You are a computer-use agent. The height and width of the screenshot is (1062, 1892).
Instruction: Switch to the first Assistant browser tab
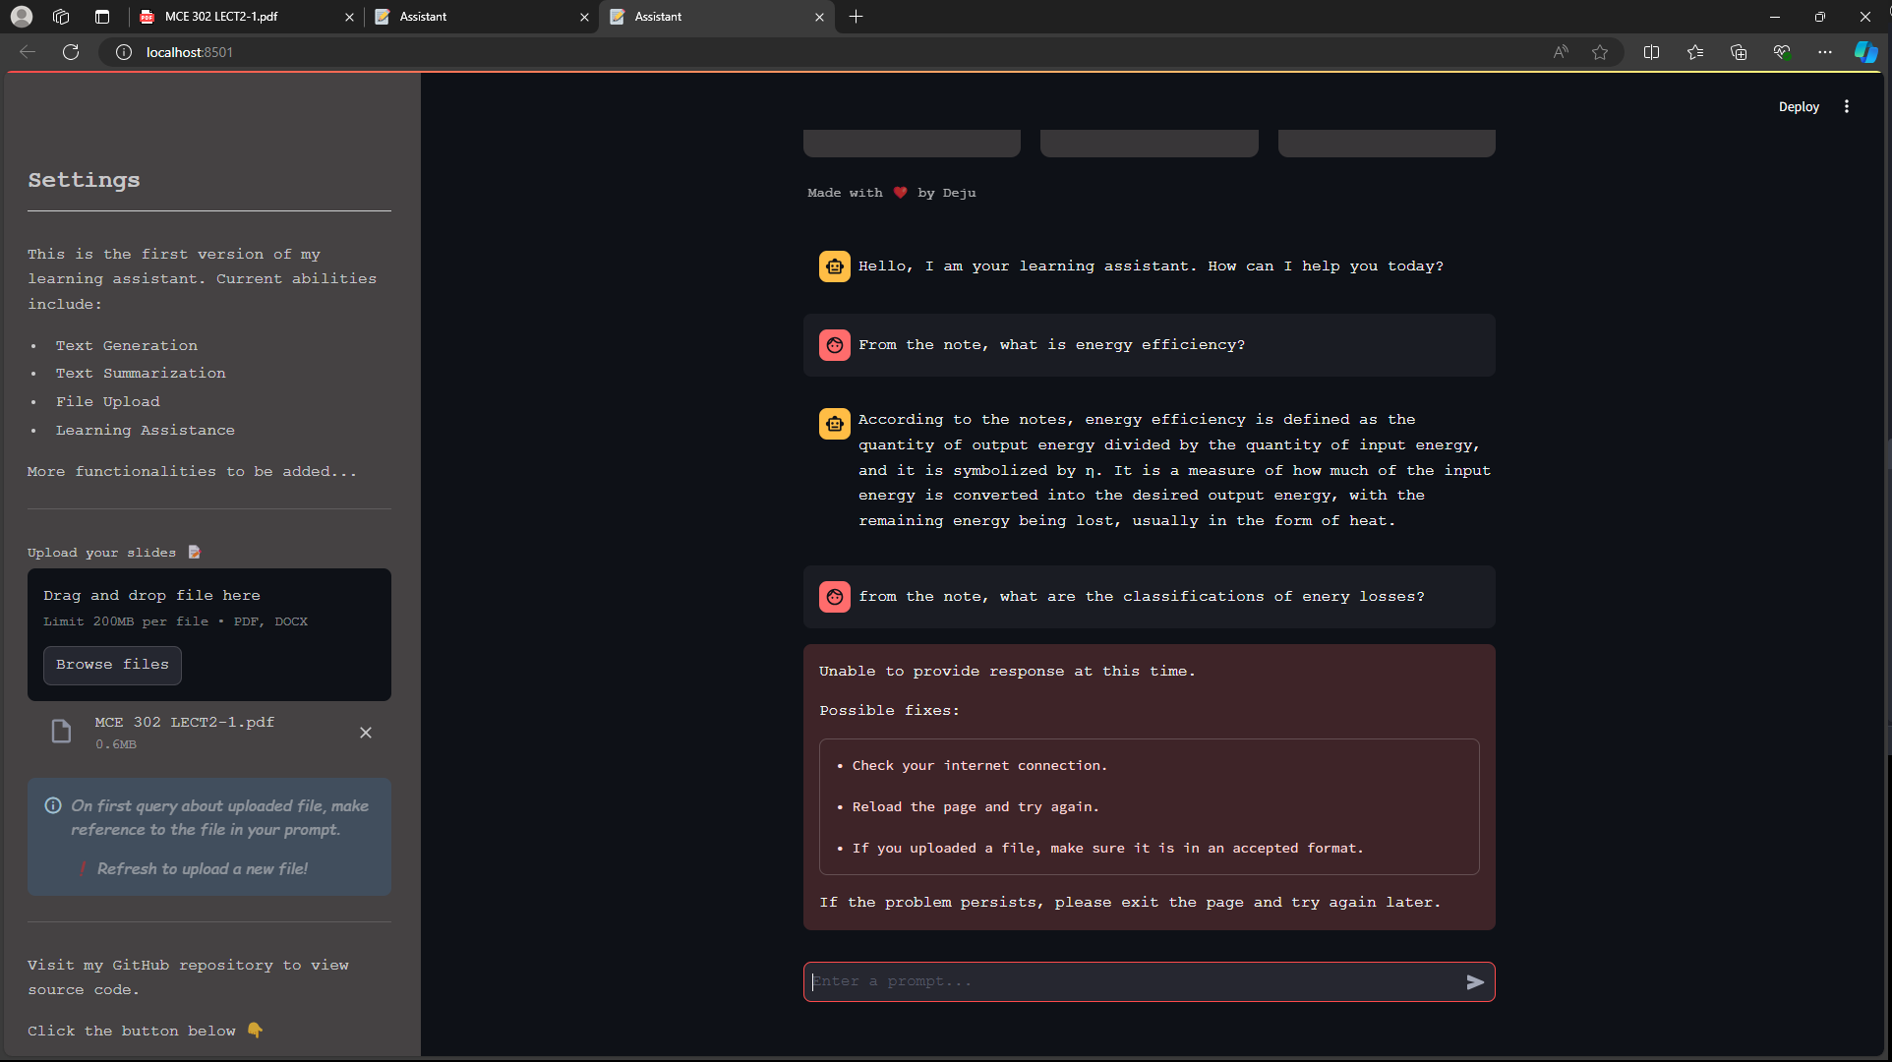tap(481, 17)
